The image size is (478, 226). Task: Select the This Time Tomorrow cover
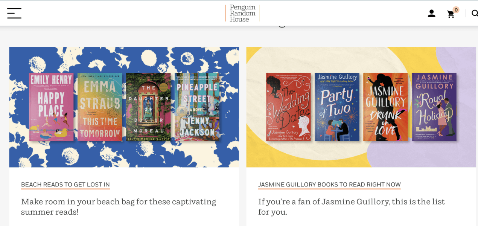99,107
